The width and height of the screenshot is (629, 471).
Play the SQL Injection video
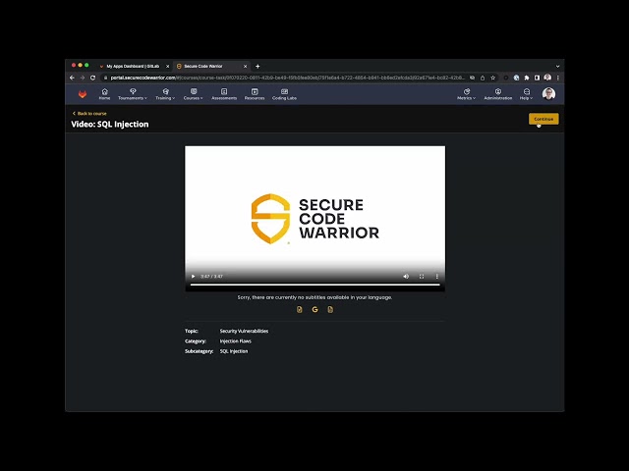click(x=193, y=277)
